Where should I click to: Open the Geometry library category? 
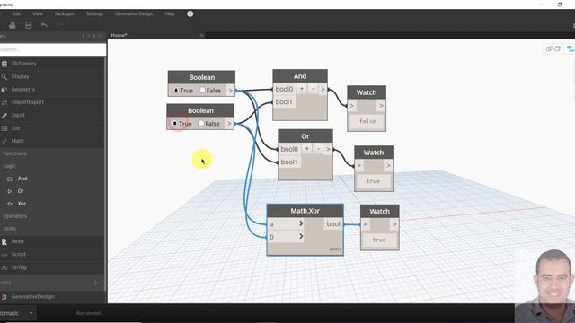pos(52,90)
